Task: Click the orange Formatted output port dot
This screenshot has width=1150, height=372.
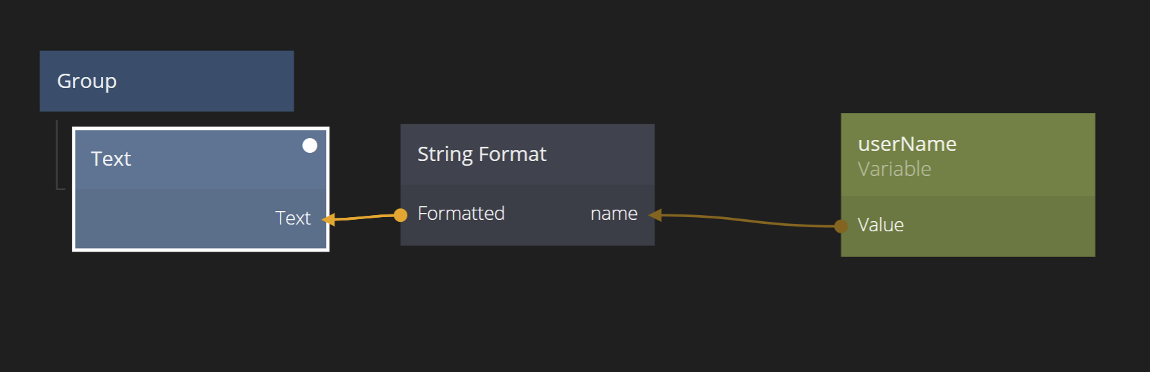Action: click(x=401, y=215)
